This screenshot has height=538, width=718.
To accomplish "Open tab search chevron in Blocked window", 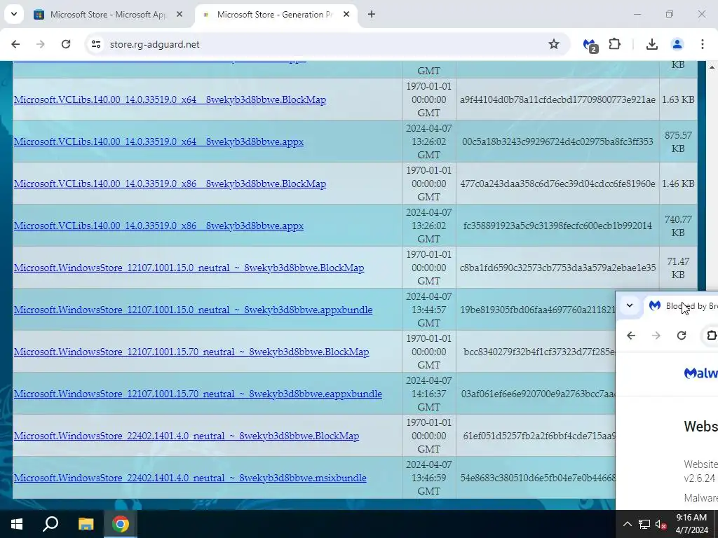I will [630, 305].
